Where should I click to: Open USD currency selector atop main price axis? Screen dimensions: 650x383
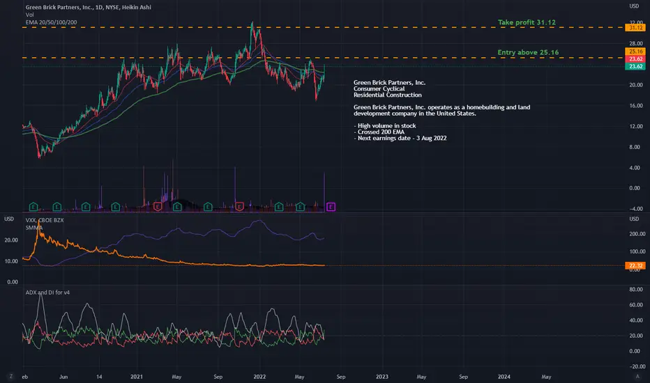coord(634,6)
